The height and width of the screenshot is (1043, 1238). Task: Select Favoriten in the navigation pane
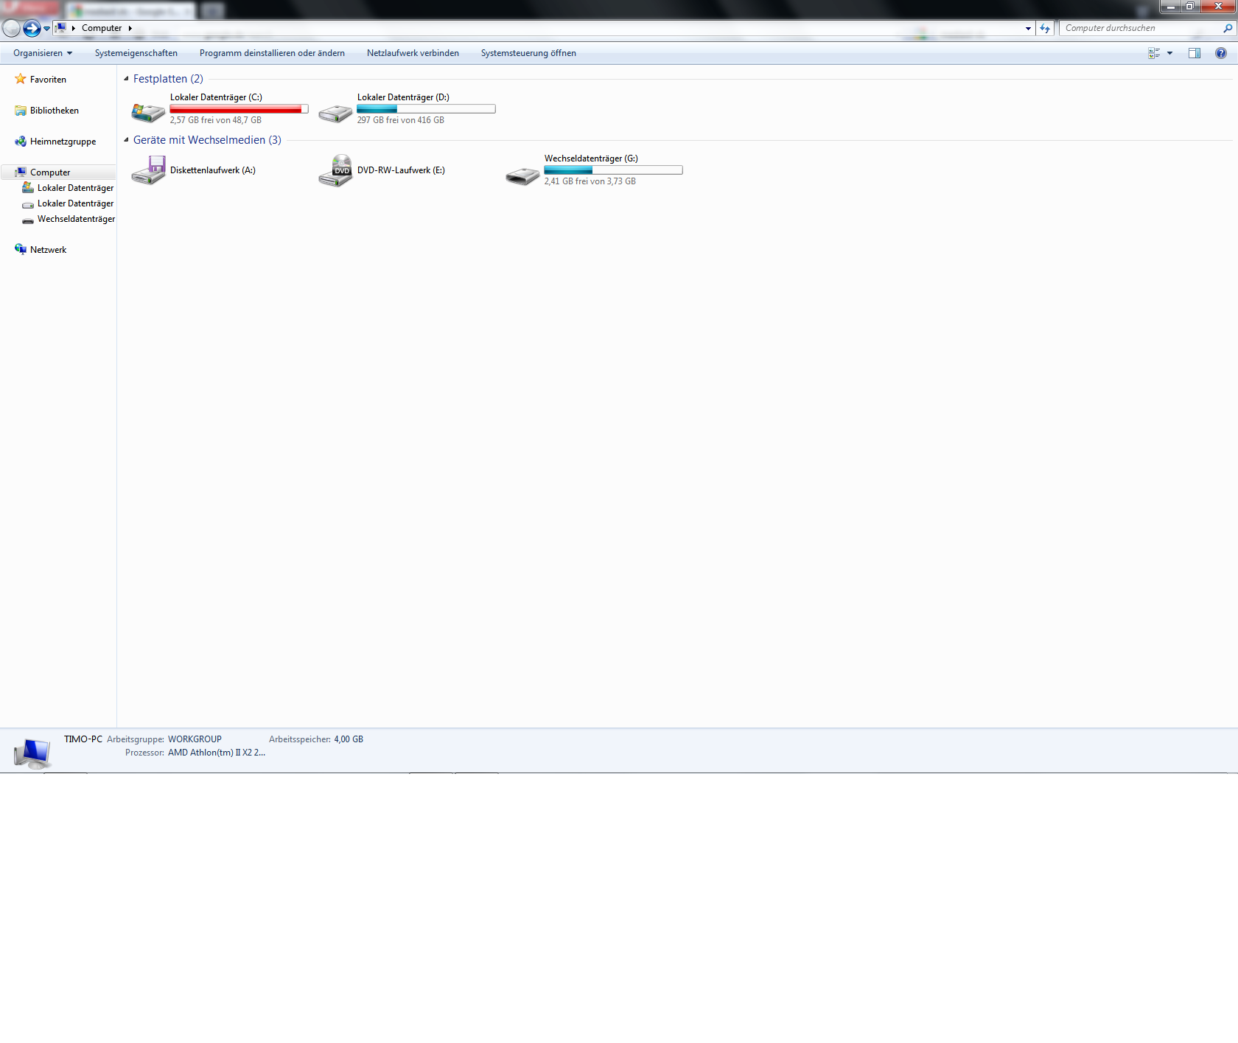[x=48, y=80]
